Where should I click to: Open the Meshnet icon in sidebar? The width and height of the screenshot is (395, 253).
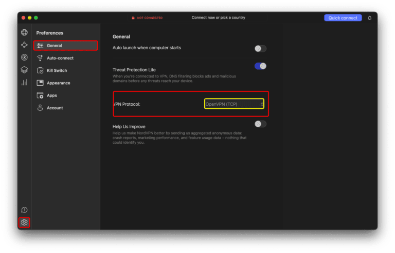[x=25, y=45]
